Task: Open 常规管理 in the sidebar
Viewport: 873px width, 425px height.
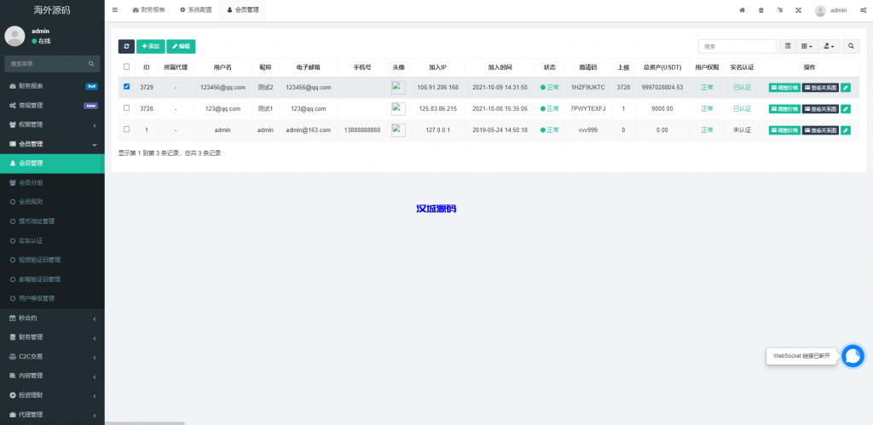Action: point(52,106)
